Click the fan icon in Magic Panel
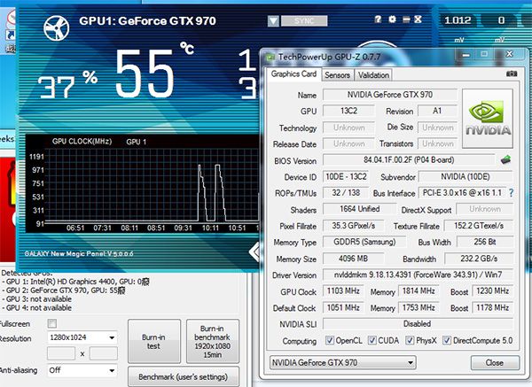The width and height of the screenshot is (532, 387). [x=57, y=28]
